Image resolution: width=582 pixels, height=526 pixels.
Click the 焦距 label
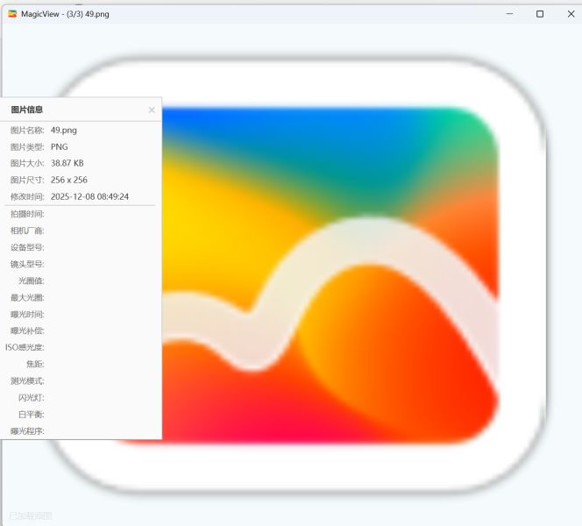[36, 364]
